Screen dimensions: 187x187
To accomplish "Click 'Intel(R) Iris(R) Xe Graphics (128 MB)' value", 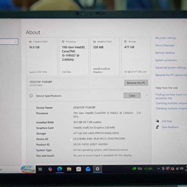I will coord(94,127).
